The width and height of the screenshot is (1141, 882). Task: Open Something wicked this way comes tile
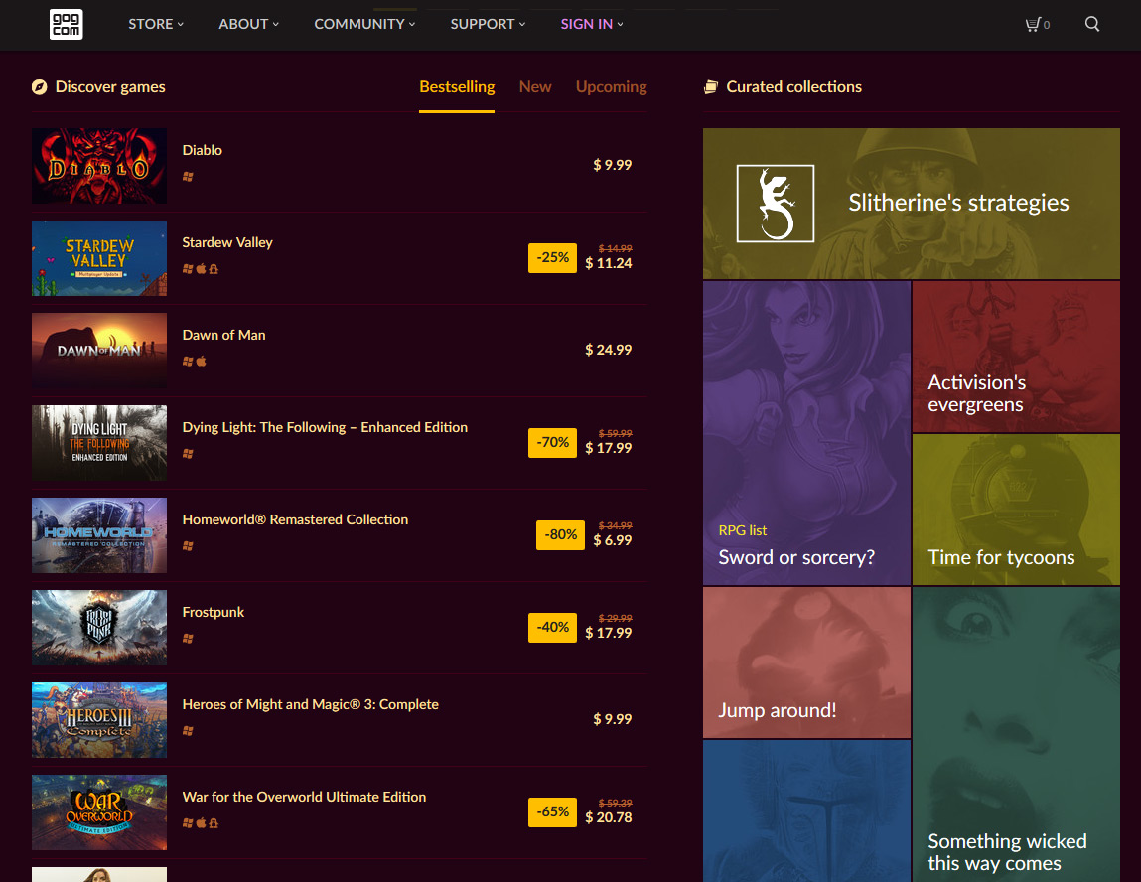click(1016, 735)
